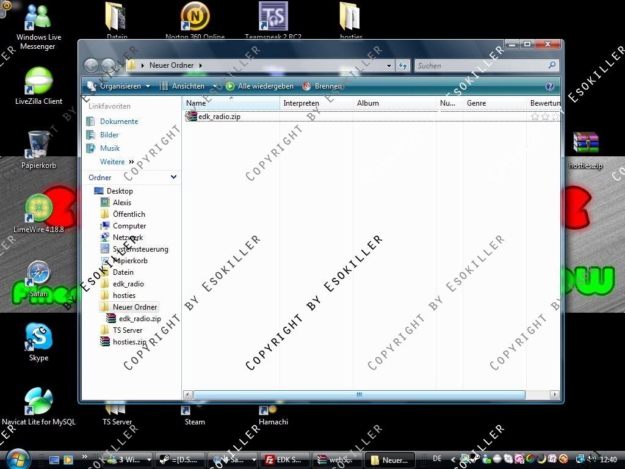
Task: Open Musik favorite link
Action: tap(110, 148)
